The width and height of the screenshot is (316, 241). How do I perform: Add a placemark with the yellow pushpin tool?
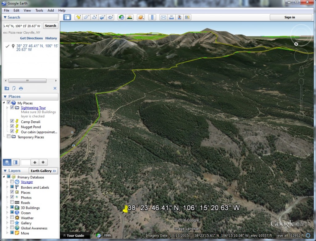(x=78, y=17)
